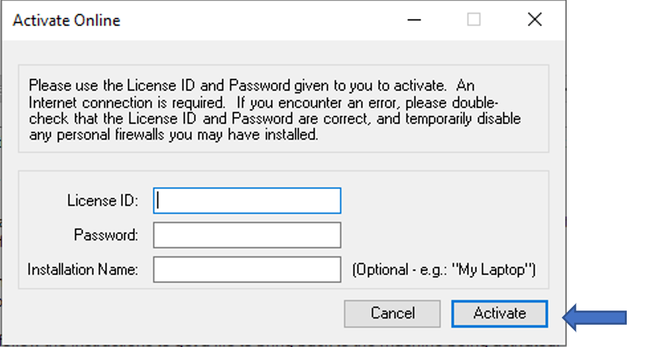Cancel the online activation dialog
The width and height of the screenshot is (647, 347).
(x=392, y=314)
